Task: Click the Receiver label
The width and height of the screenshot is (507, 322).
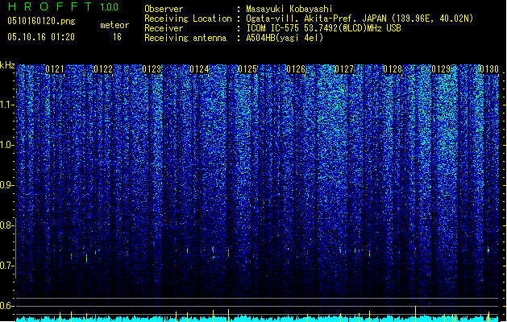Action: coord(164,28)
